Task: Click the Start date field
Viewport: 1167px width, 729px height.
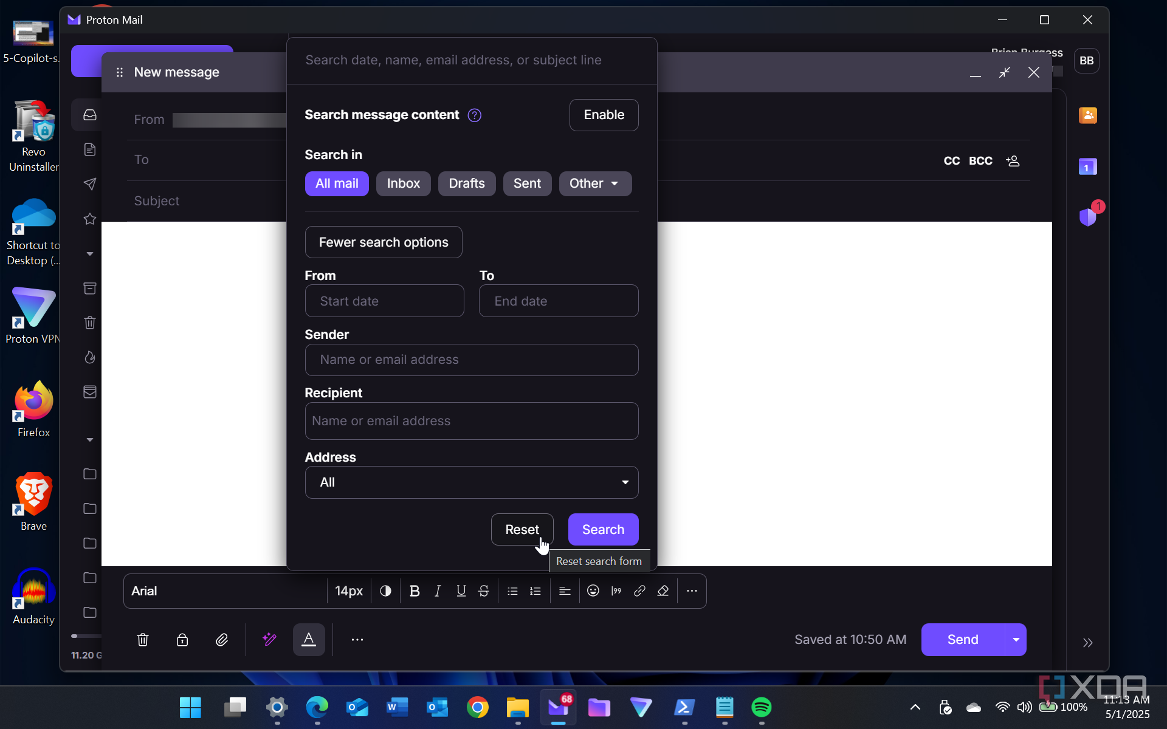Action: coord(384,301)
